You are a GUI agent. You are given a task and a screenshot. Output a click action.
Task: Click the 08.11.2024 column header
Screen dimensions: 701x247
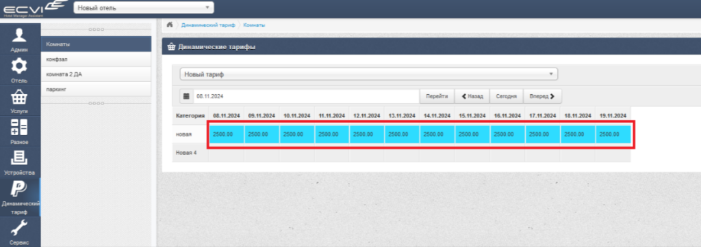(226, 115)
